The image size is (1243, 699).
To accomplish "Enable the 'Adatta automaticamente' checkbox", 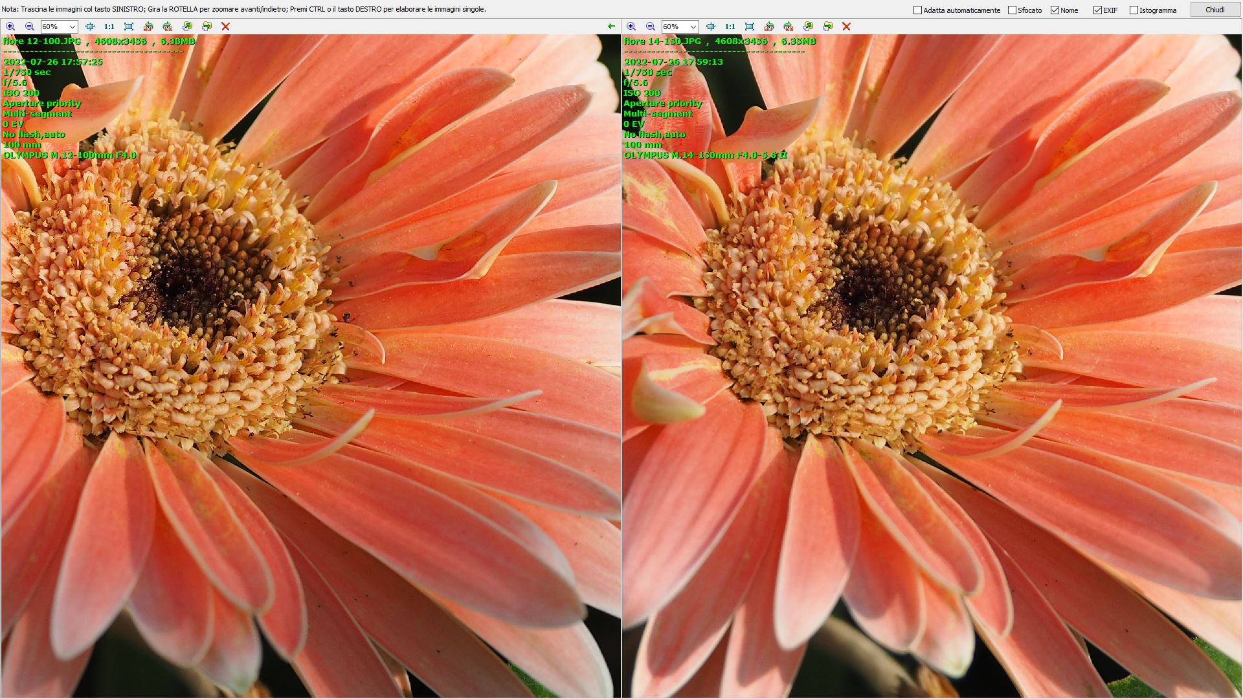I will point(917,10).
